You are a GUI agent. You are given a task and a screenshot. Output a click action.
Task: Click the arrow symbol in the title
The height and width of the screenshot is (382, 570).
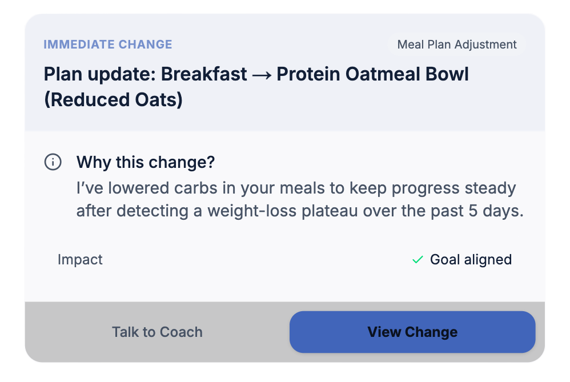[x=262, y=75]
